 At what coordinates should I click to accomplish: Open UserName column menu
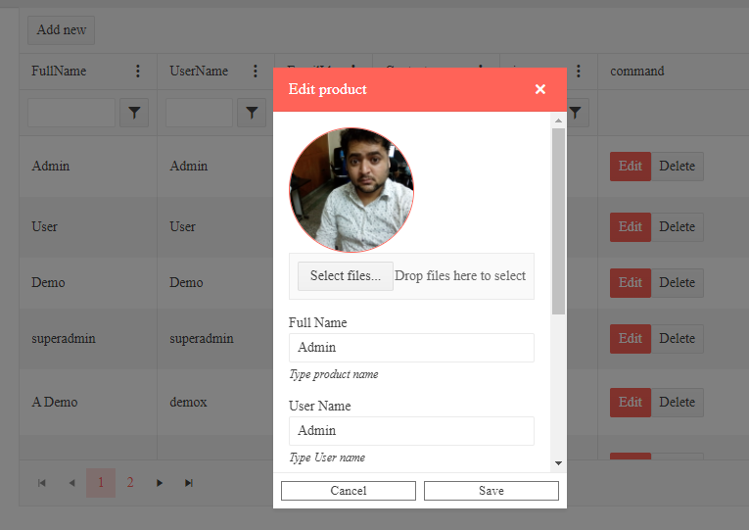click(256, 72)
